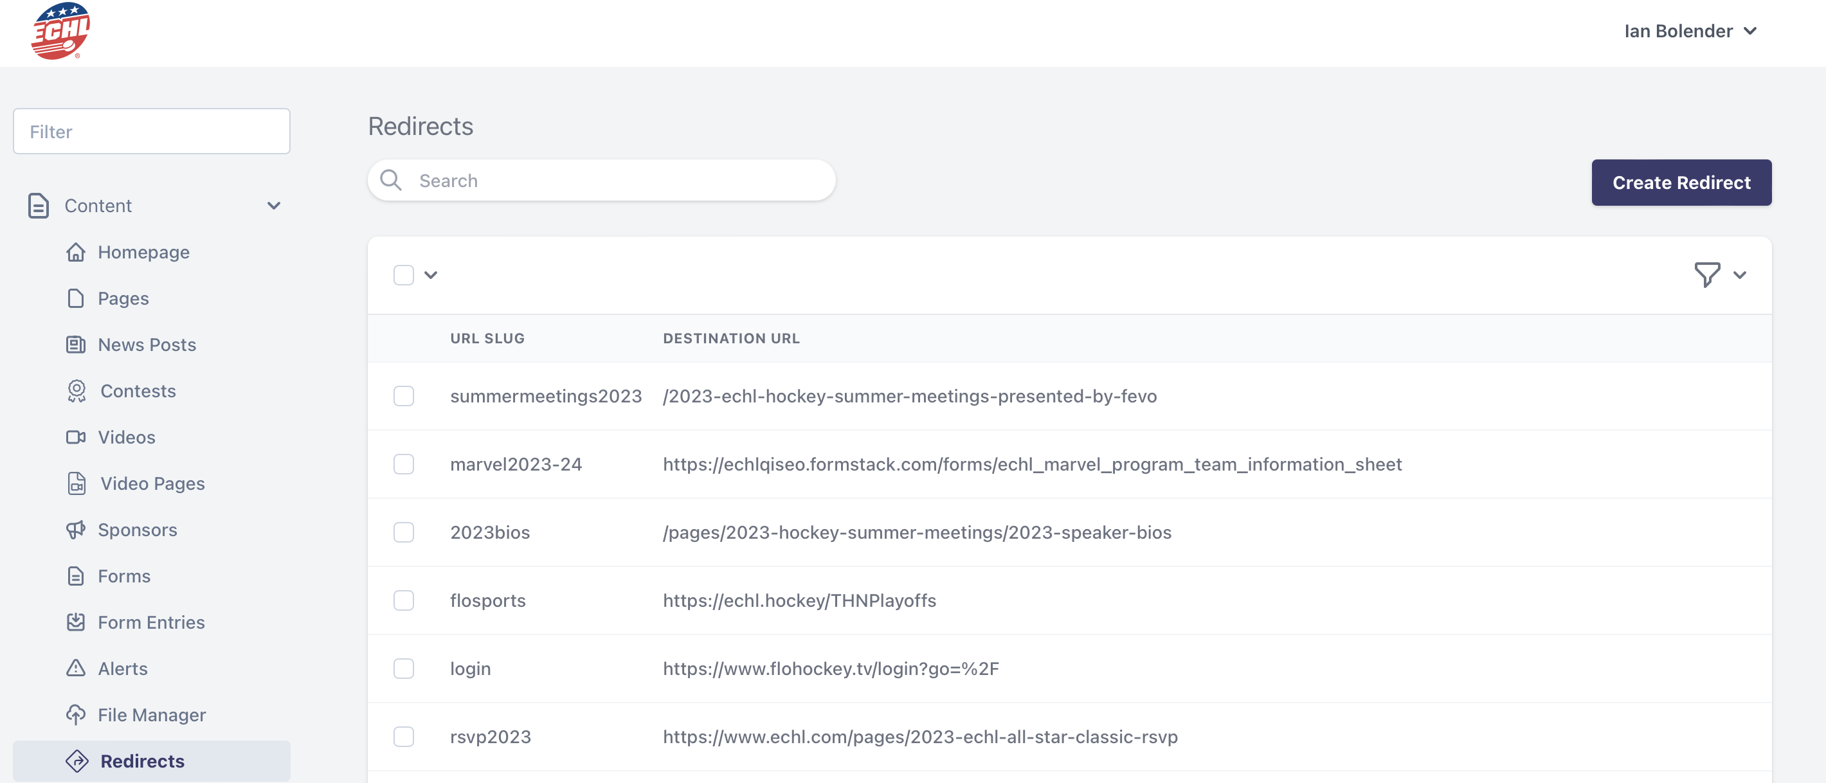Click the https://echl.hockey/THNPlayoffs destination
Viewport: 1826px width, 783px height.
point(800,600)
